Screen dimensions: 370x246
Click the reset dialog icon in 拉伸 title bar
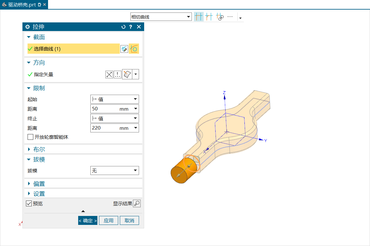[x=123, y=27]
